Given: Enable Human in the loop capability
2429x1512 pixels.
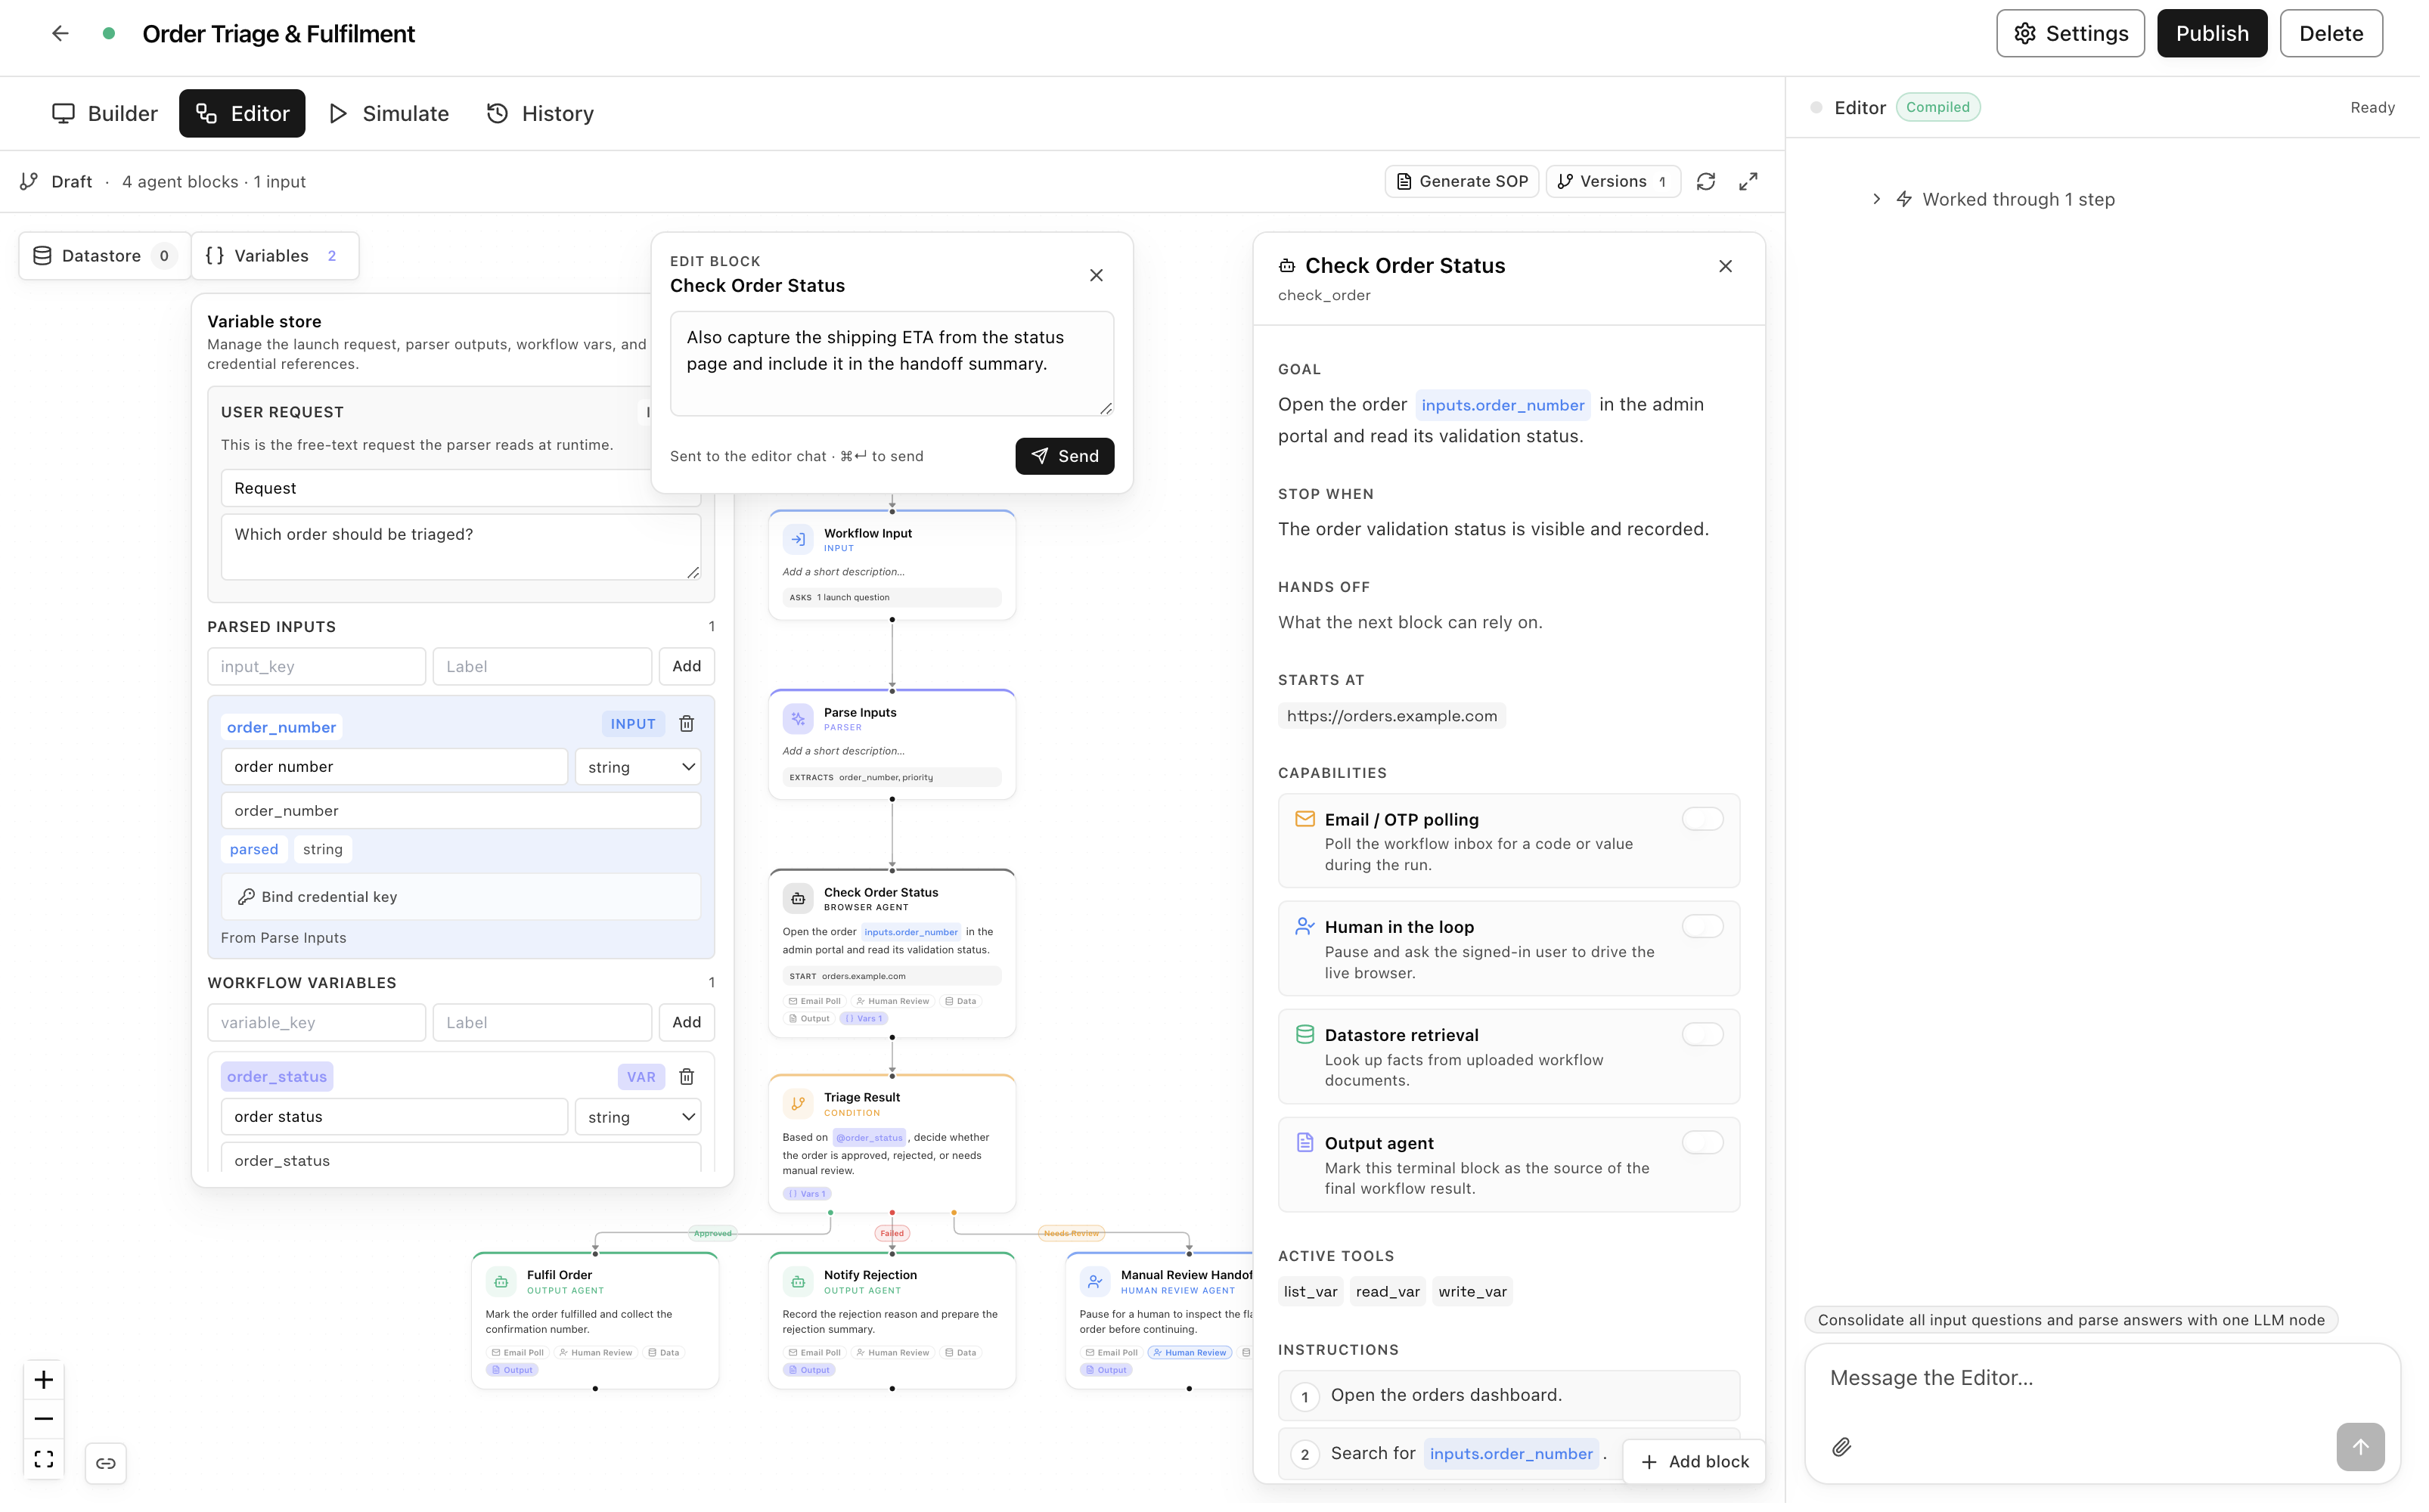Looking at the screenshot, I should point(1708,930).
